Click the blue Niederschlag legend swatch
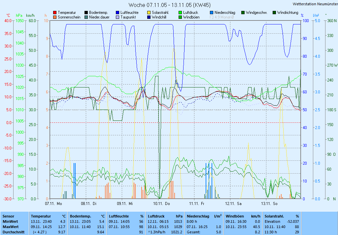The width and height of the screenshot is (338, 235). pos(212,13)
